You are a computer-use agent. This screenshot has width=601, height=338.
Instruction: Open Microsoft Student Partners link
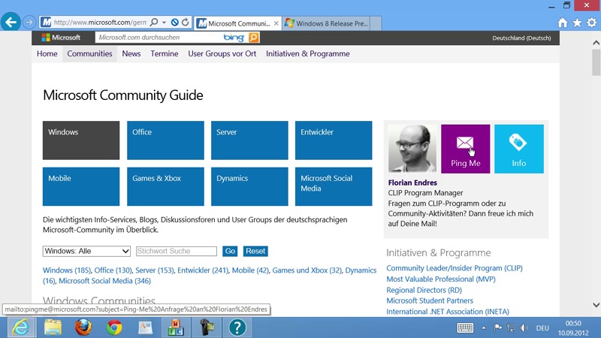430,301
